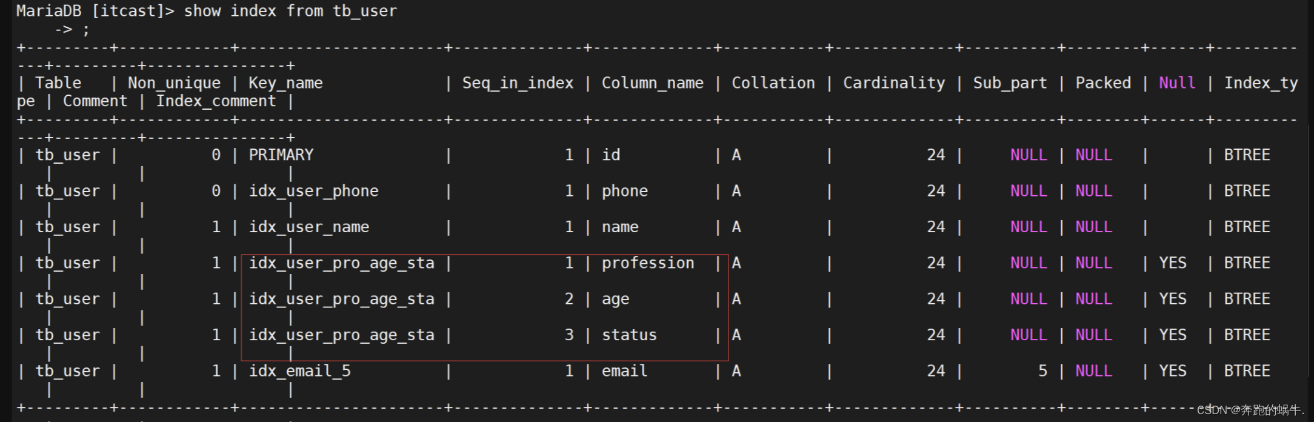Click Seq_in_index value '3' in the status row
Viewport: 1314px width, 422px height.
click(569, 335)
